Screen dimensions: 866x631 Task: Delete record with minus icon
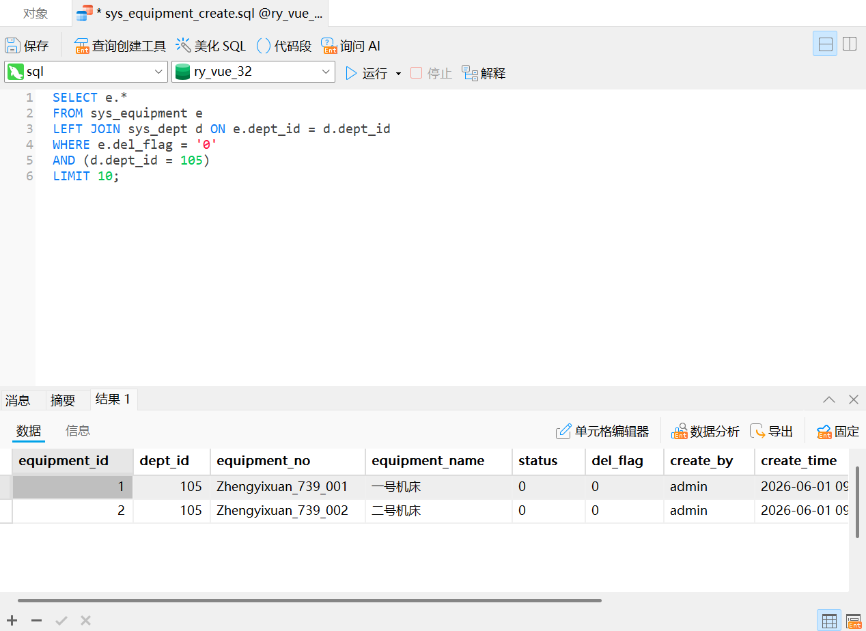click(x=36, y=620)
